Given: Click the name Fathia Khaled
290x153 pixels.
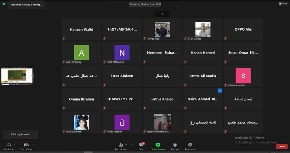Looking at the screenshot, I should [163, 99].
